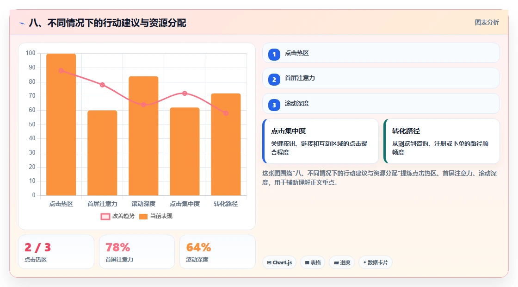Click the 点击集中度 orange bar

pyautogui.click(x=185, y=151)
